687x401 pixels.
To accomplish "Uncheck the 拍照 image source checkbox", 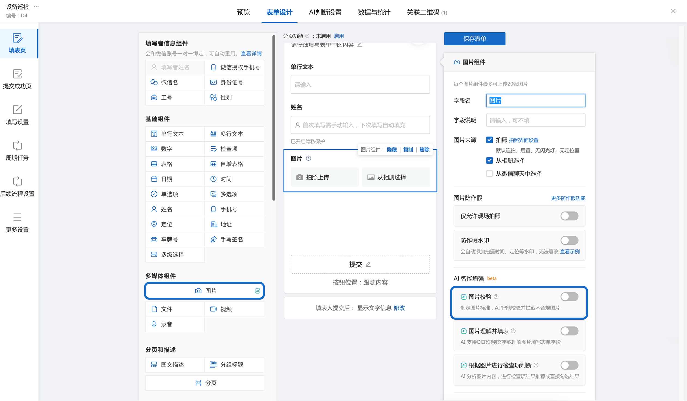I will click(490, 140).
